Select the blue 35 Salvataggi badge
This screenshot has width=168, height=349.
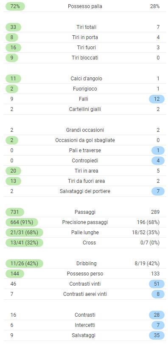(157, 335)
